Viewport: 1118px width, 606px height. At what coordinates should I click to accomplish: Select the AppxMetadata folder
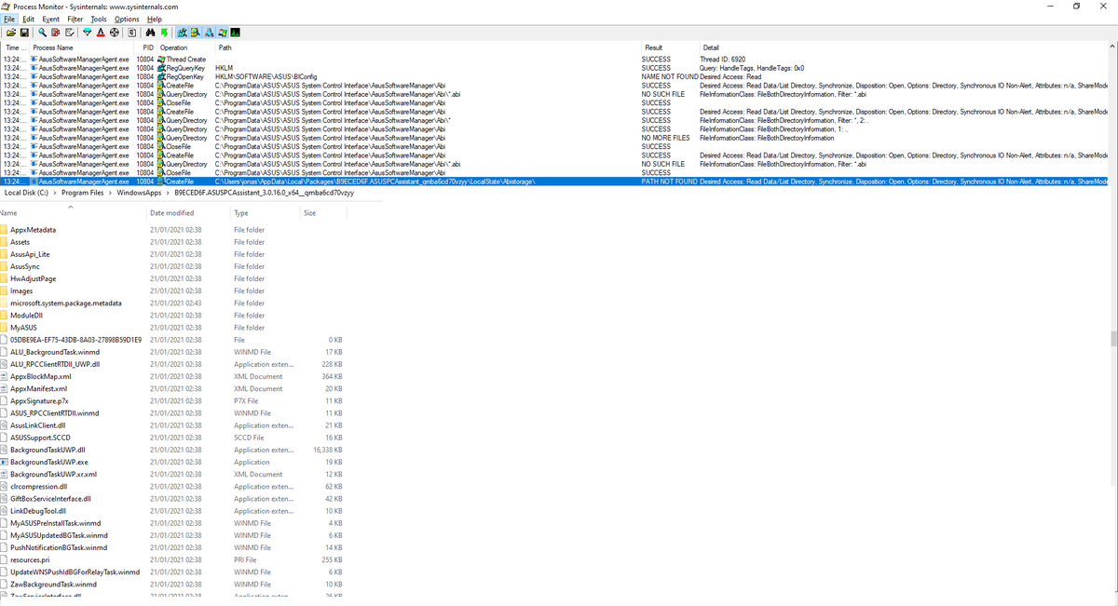[33, 230]
